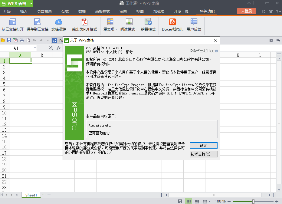Switch to the 插入 tab

24,11
